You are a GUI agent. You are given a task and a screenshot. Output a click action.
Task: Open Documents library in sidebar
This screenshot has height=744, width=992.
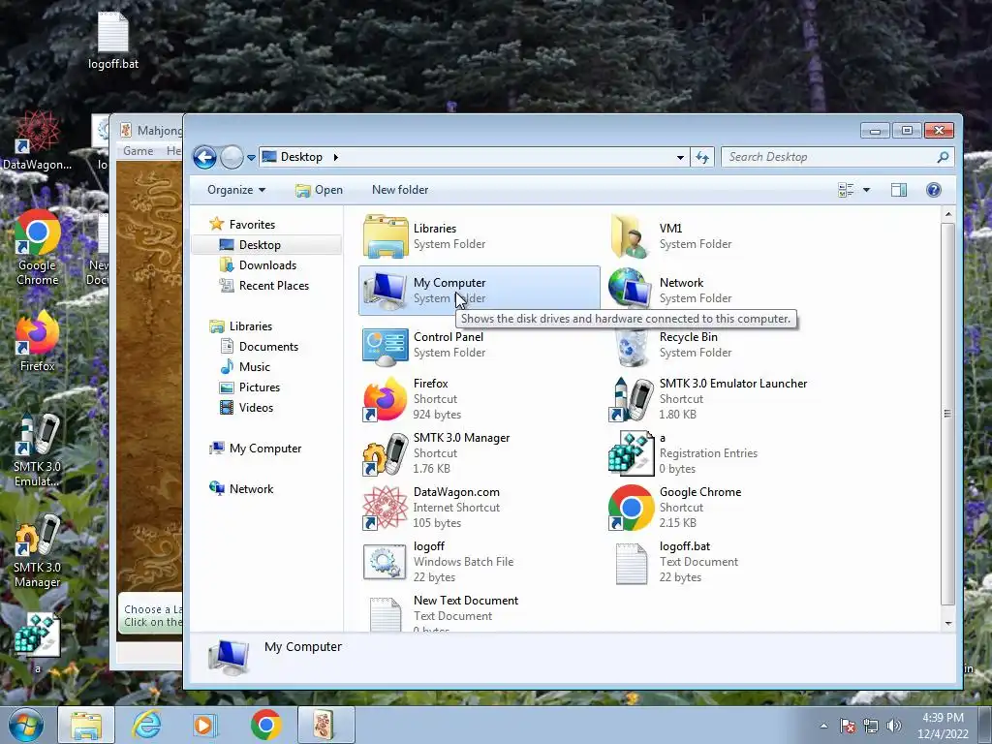click(268, 346)
